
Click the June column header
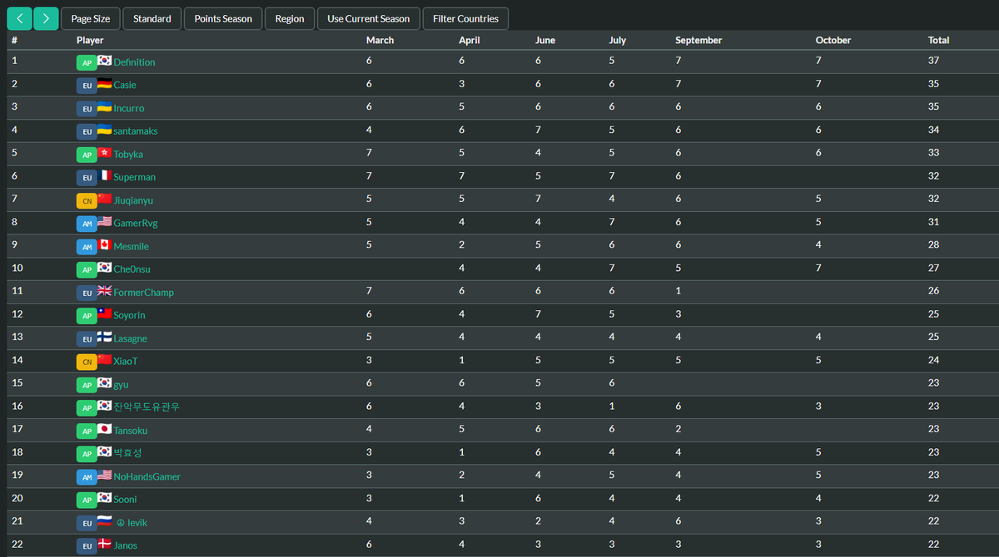pos(545,40)
